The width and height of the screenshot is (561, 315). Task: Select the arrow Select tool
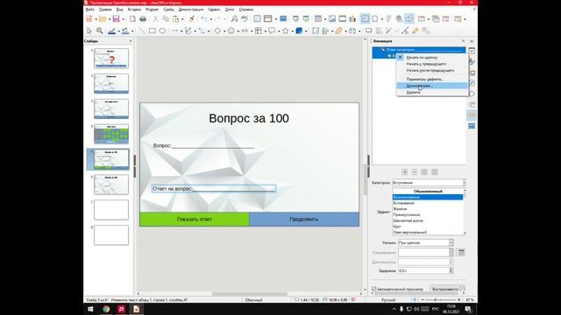tap(89, 31)
